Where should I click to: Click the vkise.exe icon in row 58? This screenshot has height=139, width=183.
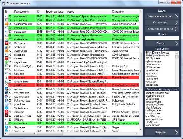click(6, 112)
